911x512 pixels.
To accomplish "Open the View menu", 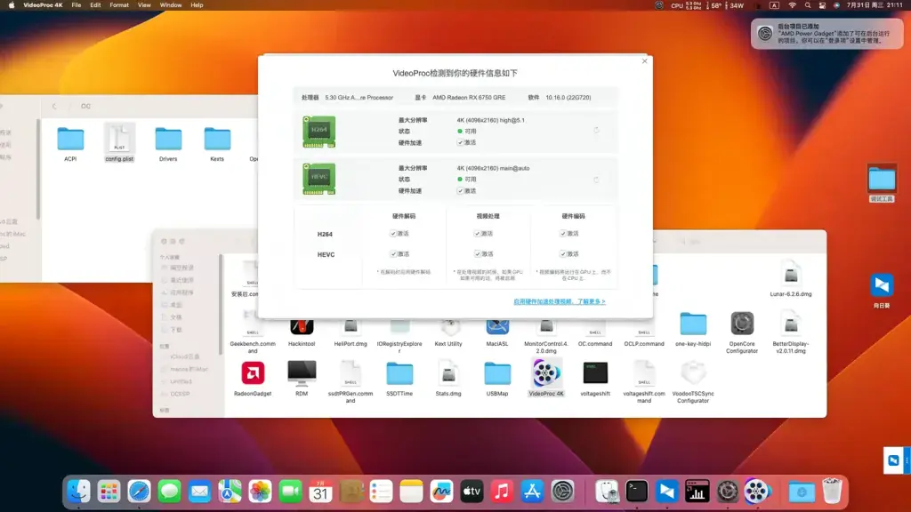I will coord(144,5).
